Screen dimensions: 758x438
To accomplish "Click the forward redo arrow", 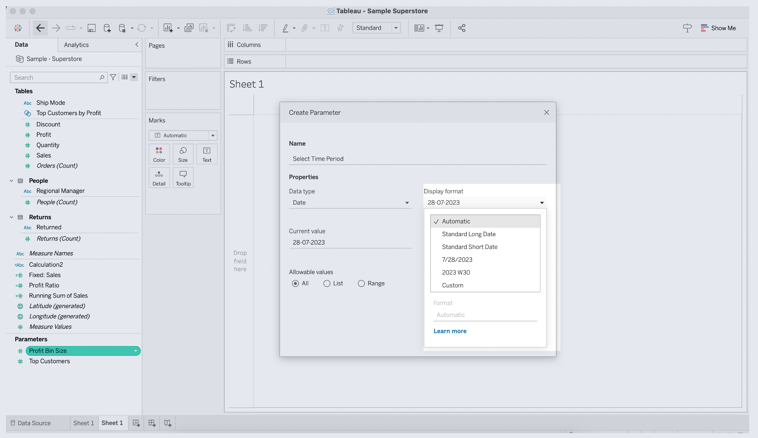I will 56,28.
